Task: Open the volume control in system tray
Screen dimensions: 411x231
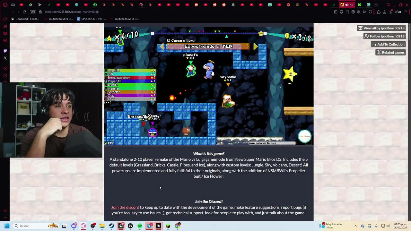Action: [388, 226]
